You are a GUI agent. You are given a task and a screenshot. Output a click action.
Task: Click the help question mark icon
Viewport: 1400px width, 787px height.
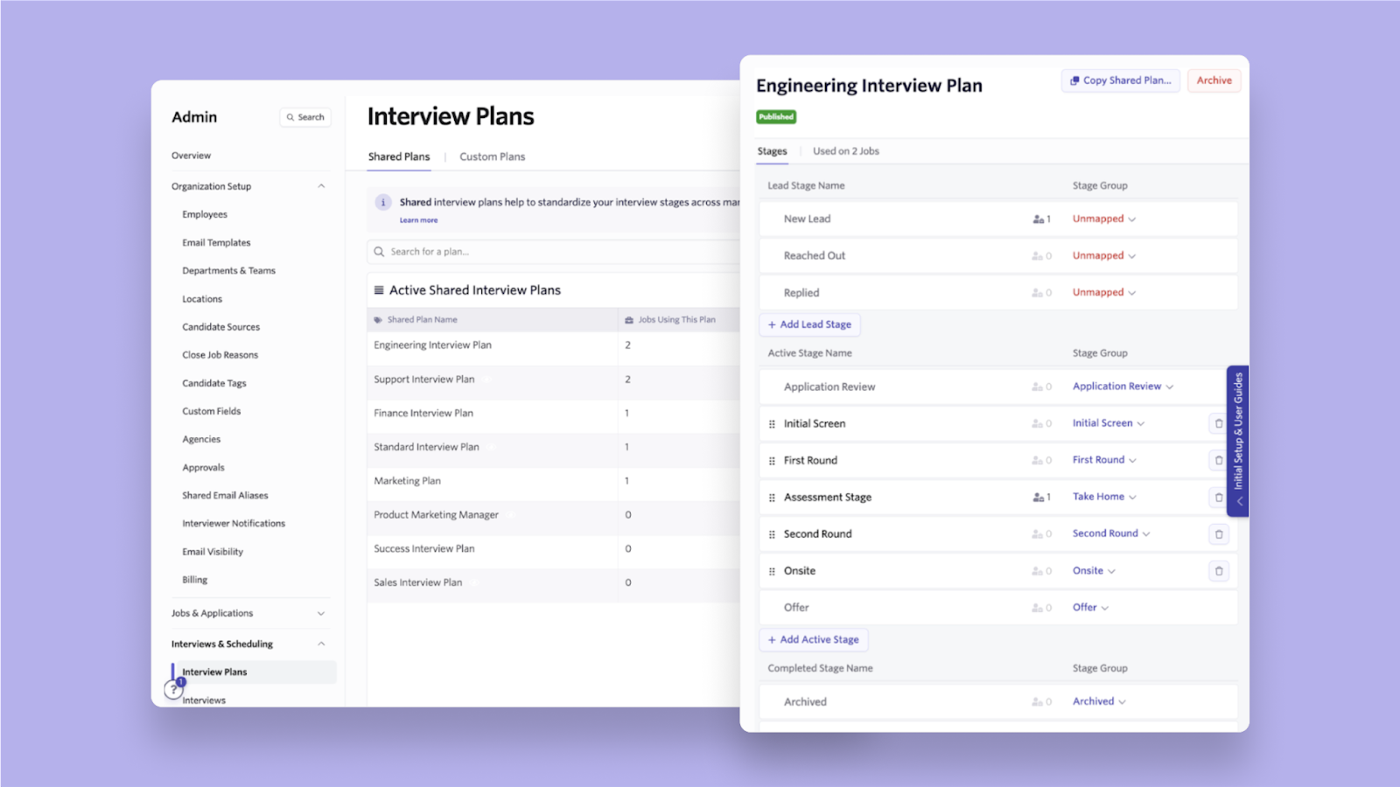[x=173, y=691]
